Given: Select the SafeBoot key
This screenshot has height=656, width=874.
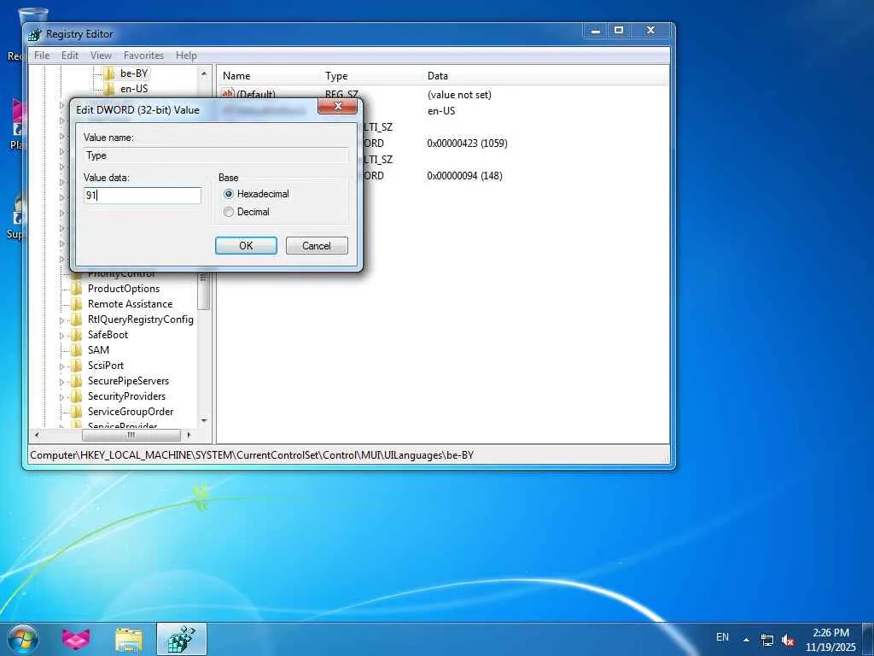Looking at the screenshot, I should coord(108,335).
